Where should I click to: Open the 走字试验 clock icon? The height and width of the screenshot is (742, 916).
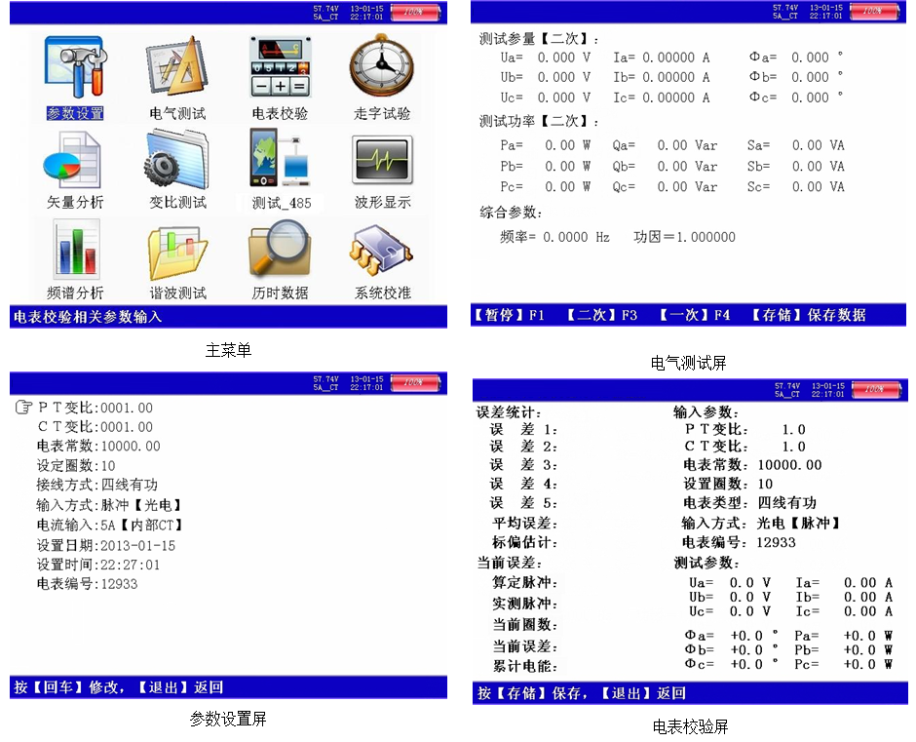pos(382,68)
